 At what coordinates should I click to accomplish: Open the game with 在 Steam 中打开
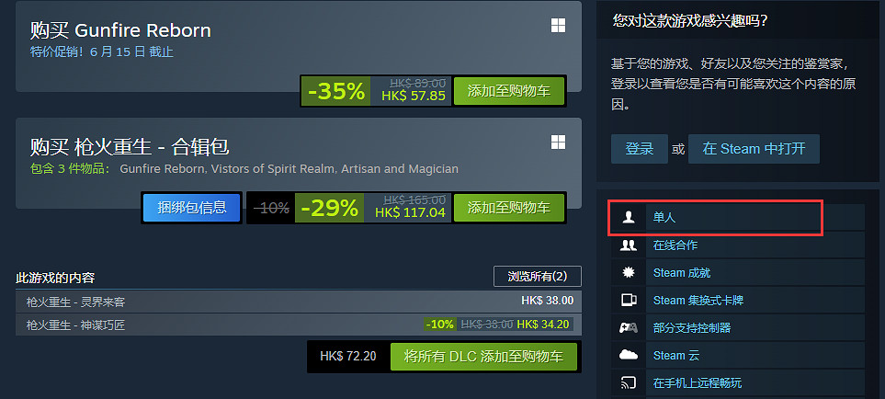[x=754, y=149]
